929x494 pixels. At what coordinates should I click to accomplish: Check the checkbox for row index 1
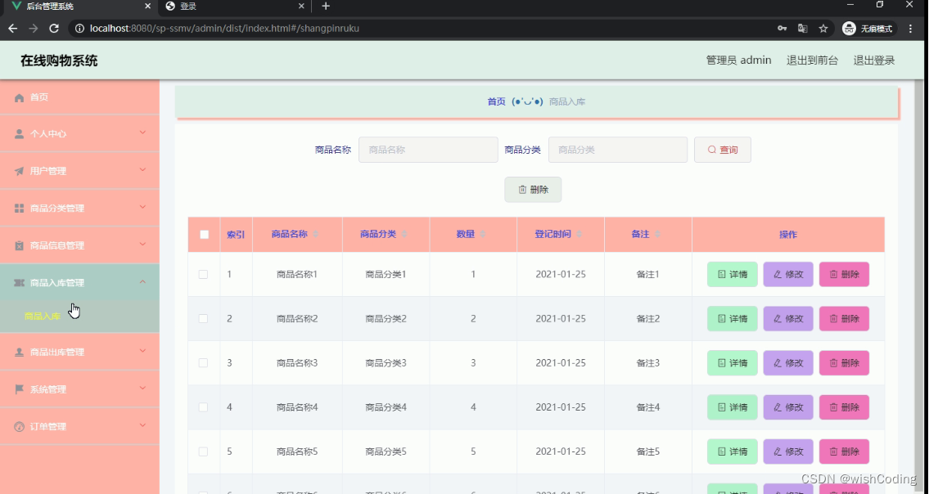coord(204,274)
